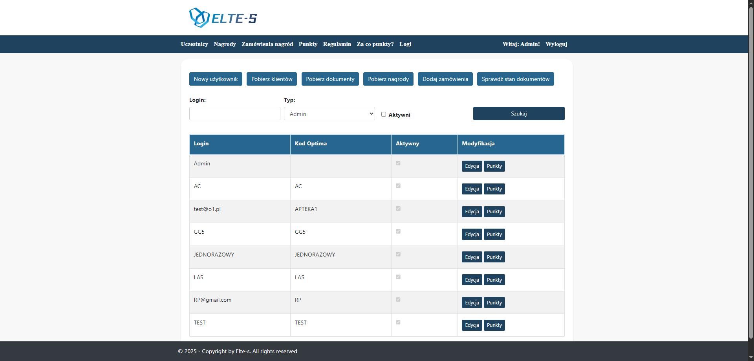Toggle the Aktywni filter checkbox

(x=384, y=114)
